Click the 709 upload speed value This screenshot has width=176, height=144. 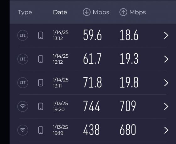[128, 106]
